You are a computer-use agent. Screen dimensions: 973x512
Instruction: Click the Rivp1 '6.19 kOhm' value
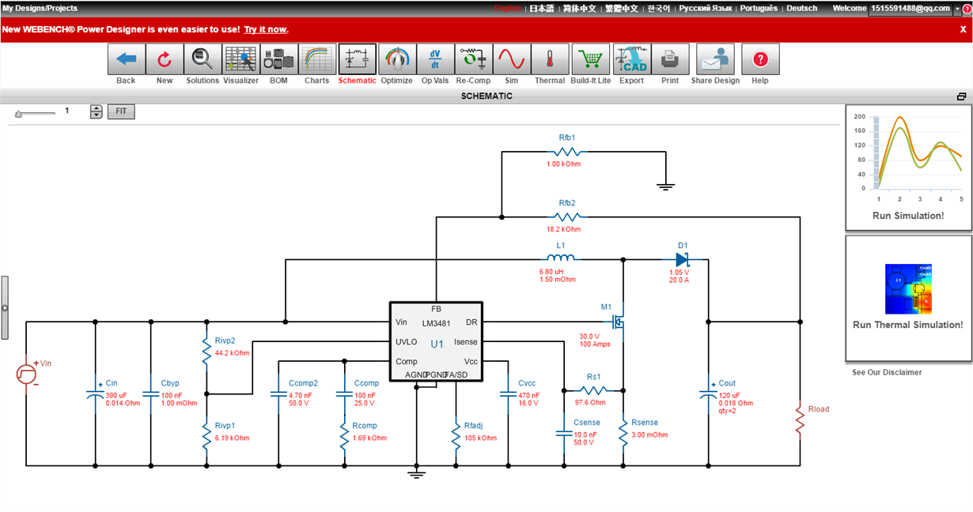coord(232,438)
